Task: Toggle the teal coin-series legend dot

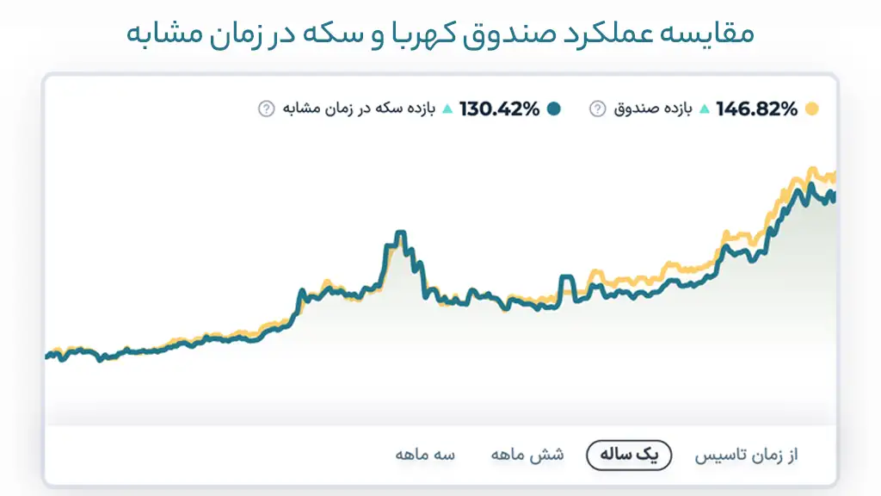Action: (x=553, y=109)
